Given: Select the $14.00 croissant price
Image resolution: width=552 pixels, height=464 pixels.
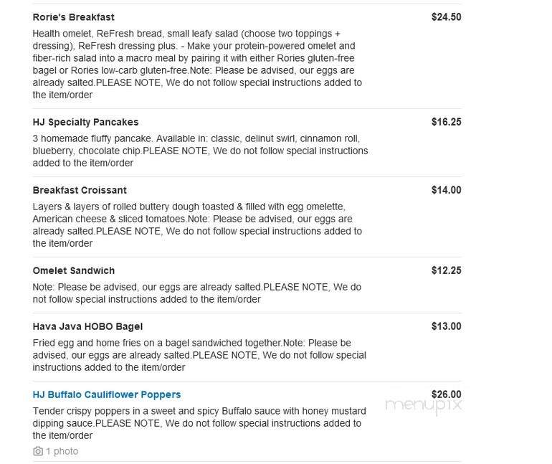Looking at the screenshot, I should [x=446, y=190].
